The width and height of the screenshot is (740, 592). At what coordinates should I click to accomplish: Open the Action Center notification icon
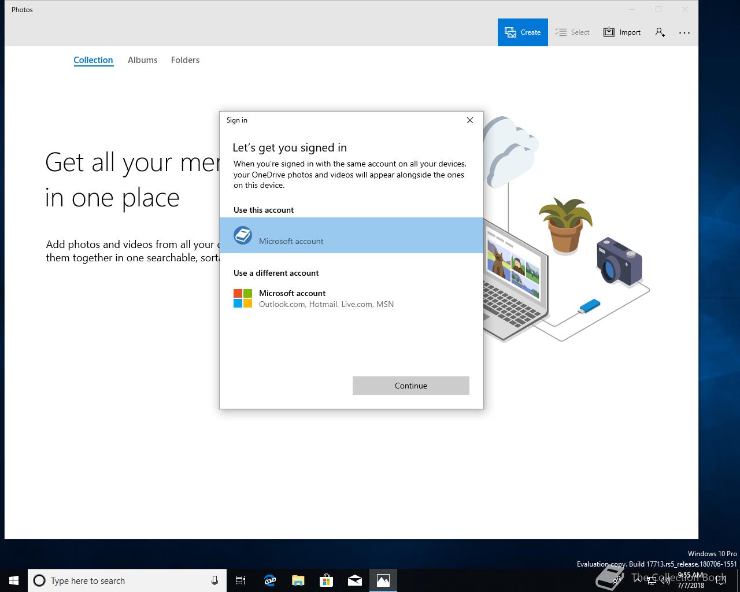(x=720, y=580)
